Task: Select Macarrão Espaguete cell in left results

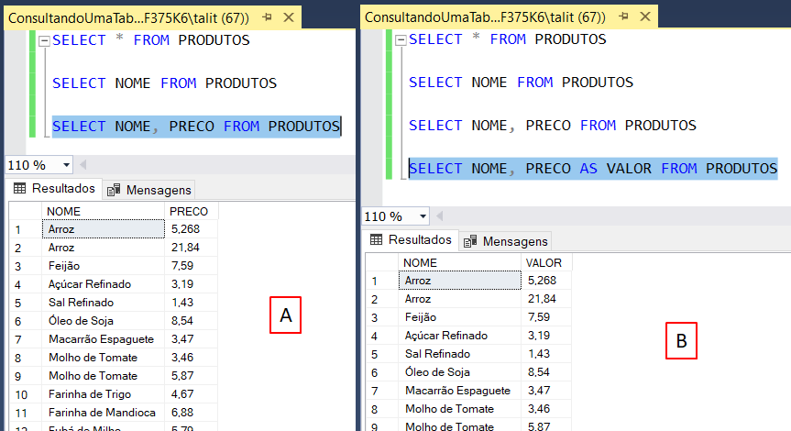Action: pyautogui.click(x=104, y=339)
